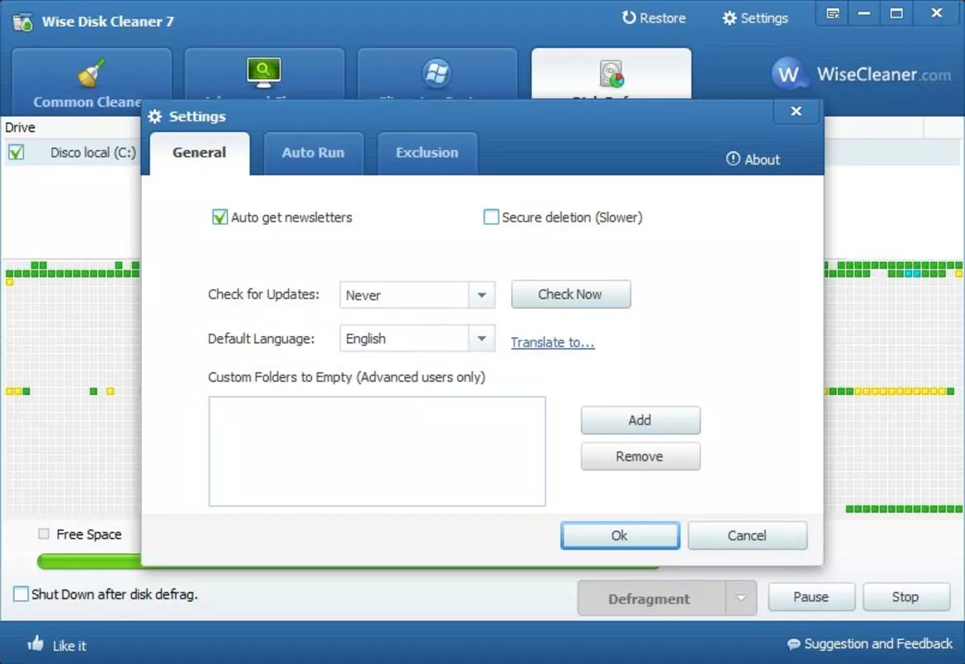This screenshot has width=965, height=664.
Task: Toggle Shut Down after disk defrag
Action: [x=21, y=593]
